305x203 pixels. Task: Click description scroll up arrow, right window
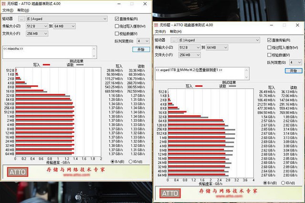247,70
